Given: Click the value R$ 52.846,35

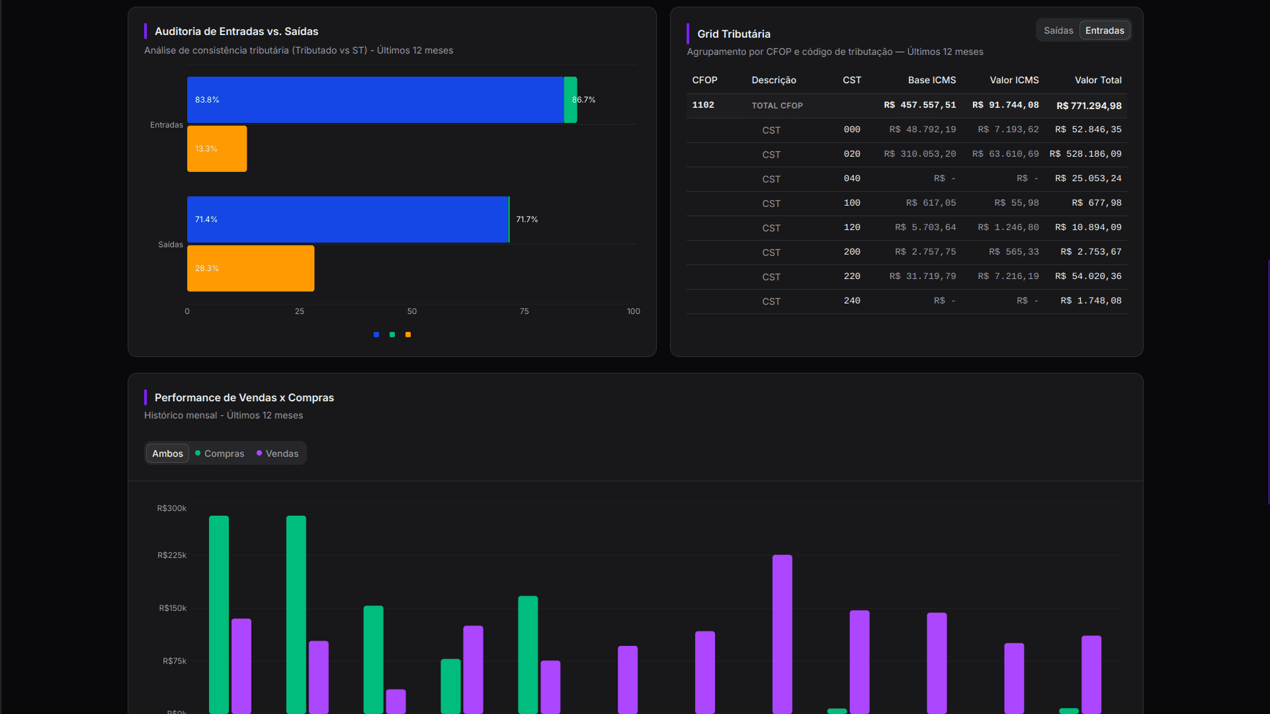Looking at the screenshot, I should tap(1088, 130).
